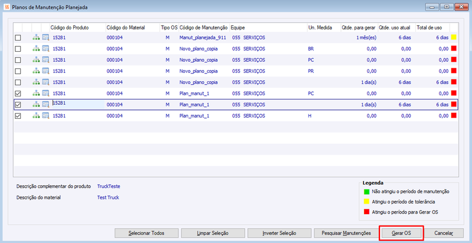Click the application icon in the title bar
This screenshot has height=243, width=472.
(x=7, y=7)
